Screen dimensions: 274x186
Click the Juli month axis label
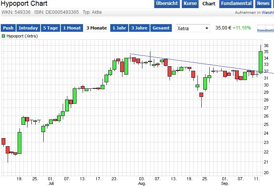(51, 183)
